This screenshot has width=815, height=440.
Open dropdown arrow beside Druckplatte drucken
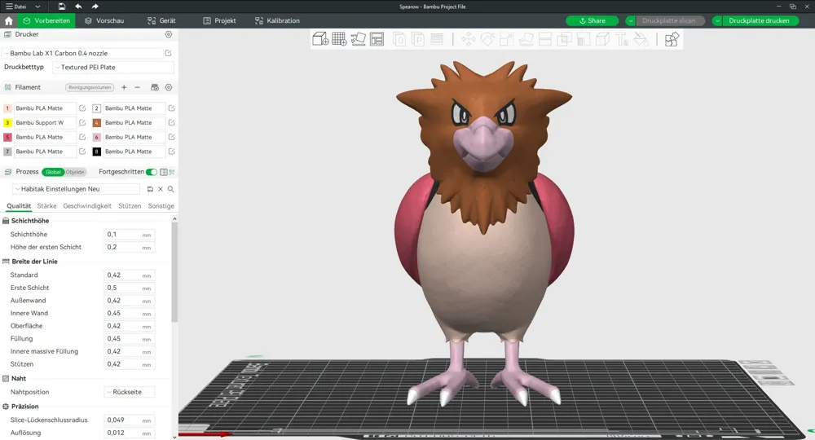tap(717, 21)
